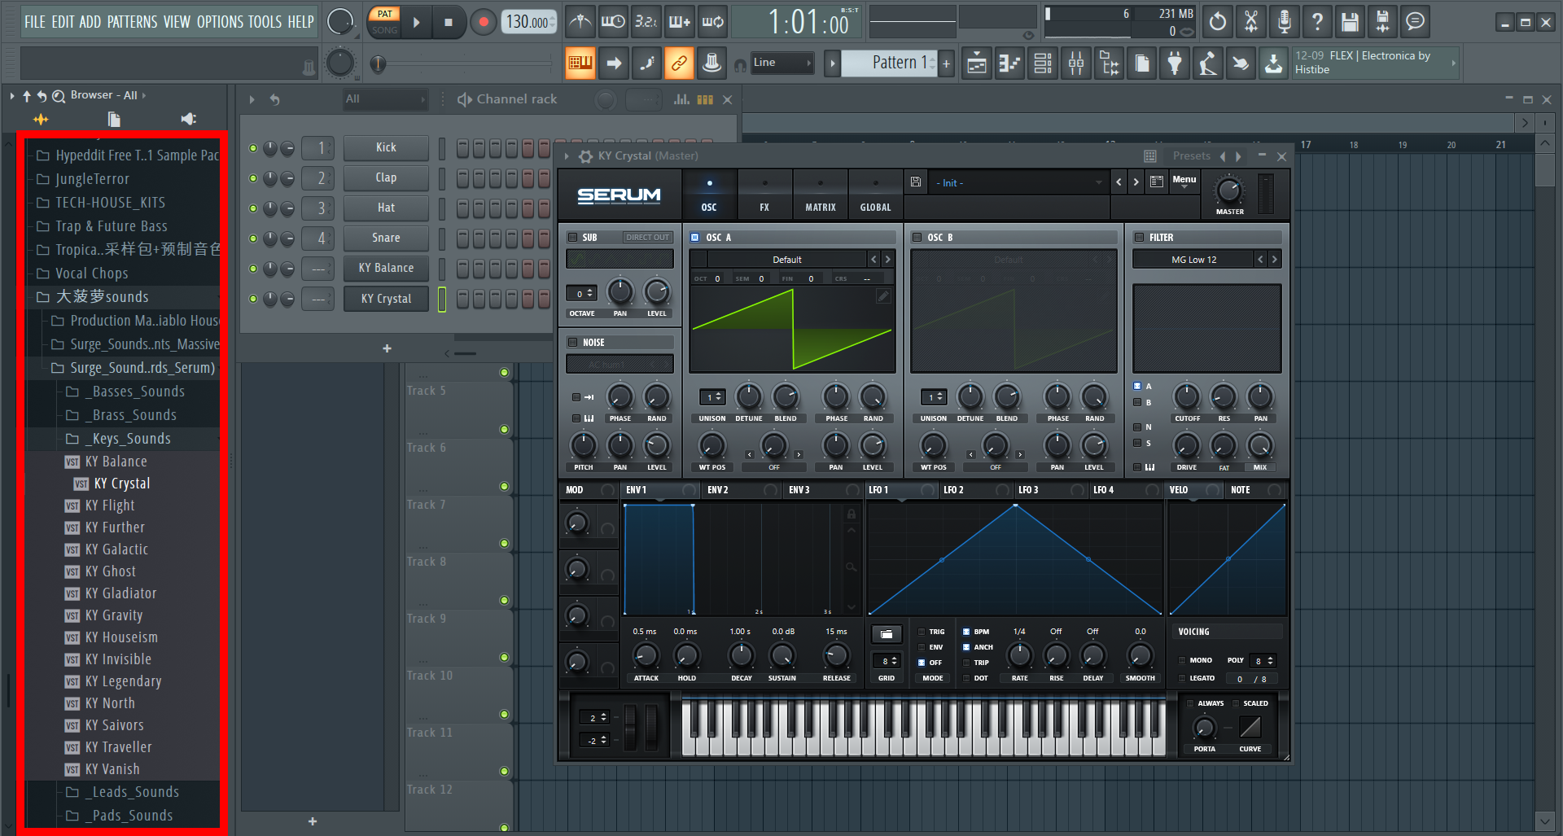Open the Line snap dropdown
The height and width of the screenshot is (836, 1563).
click(782, 63)
